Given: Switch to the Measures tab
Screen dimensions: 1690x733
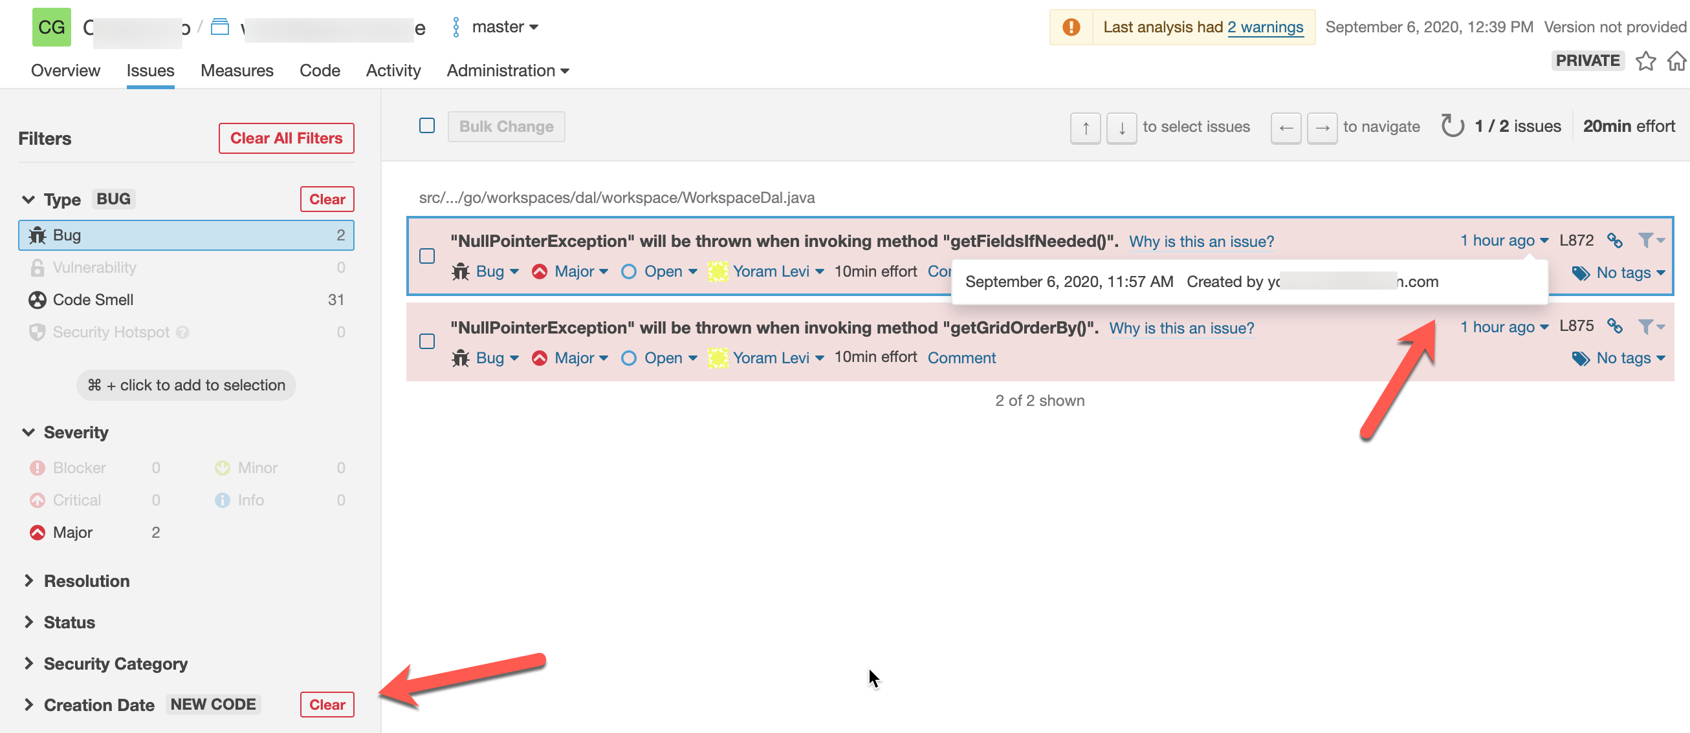Looking at the screenshot, I should pos(237,70).
